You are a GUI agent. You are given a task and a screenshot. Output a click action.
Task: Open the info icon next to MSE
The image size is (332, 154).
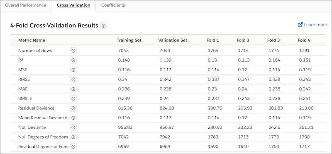coord(73,70)
